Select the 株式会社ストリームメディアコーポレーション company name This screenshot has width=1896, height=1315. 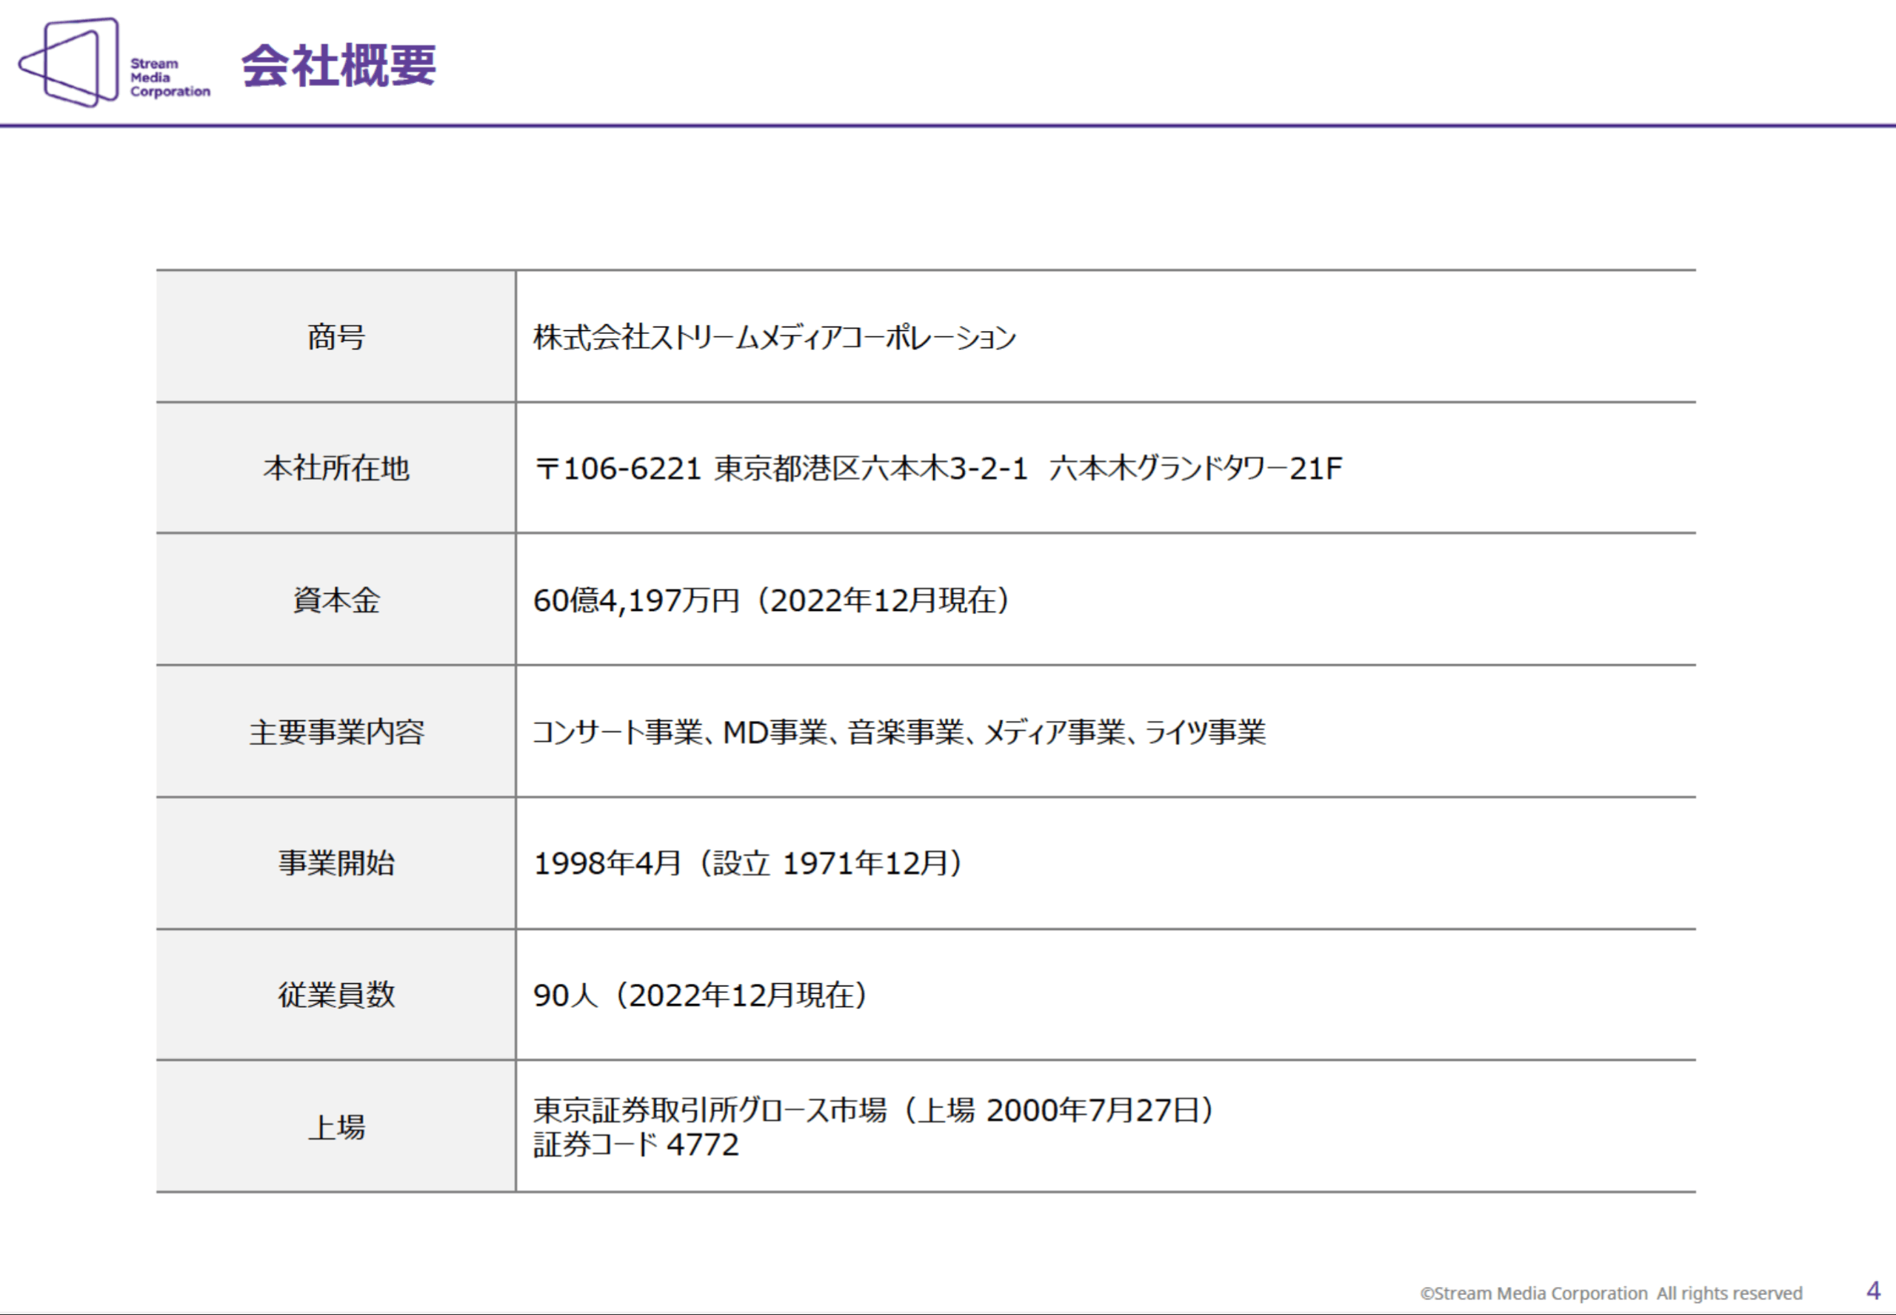click(x=775, y=337)
